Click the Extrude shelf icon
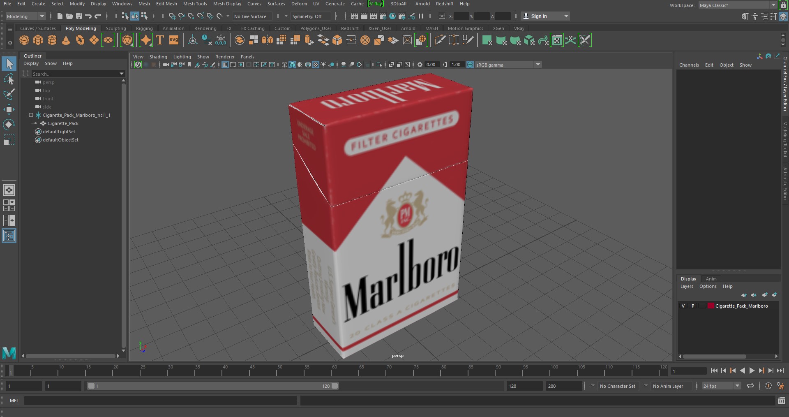Image resolution: width=789 pixels, height=417 pixels. coord(309,40)
